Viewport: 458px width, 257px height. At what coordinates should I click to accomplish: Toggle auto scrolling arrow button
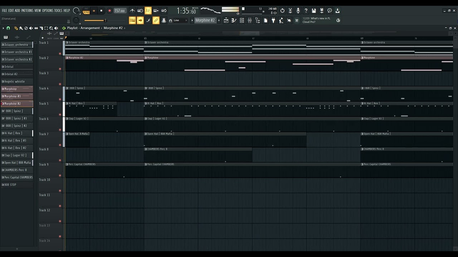point(140,20)
